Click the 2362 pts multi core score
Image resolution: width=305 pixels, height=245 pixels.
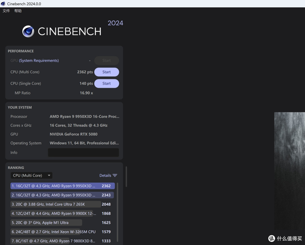point(85,72)
